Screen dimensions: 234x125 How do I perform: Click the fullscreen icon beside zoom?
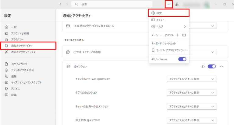(184, 35)
